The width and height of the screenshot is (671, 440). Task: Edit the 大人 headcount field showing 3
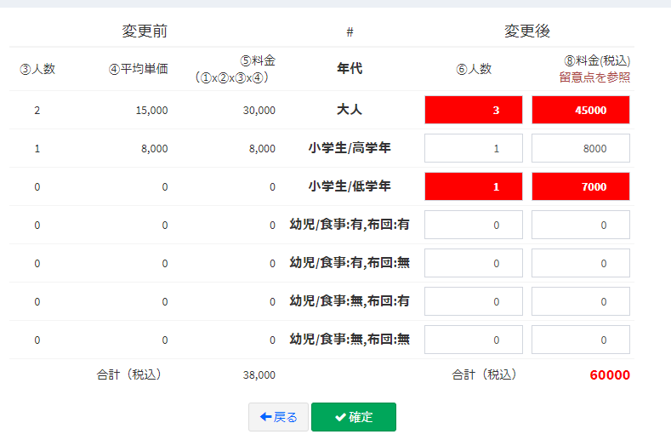(474, 110)
